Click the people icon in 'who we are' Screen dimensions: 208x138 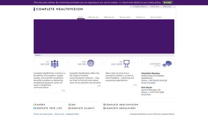55,64
